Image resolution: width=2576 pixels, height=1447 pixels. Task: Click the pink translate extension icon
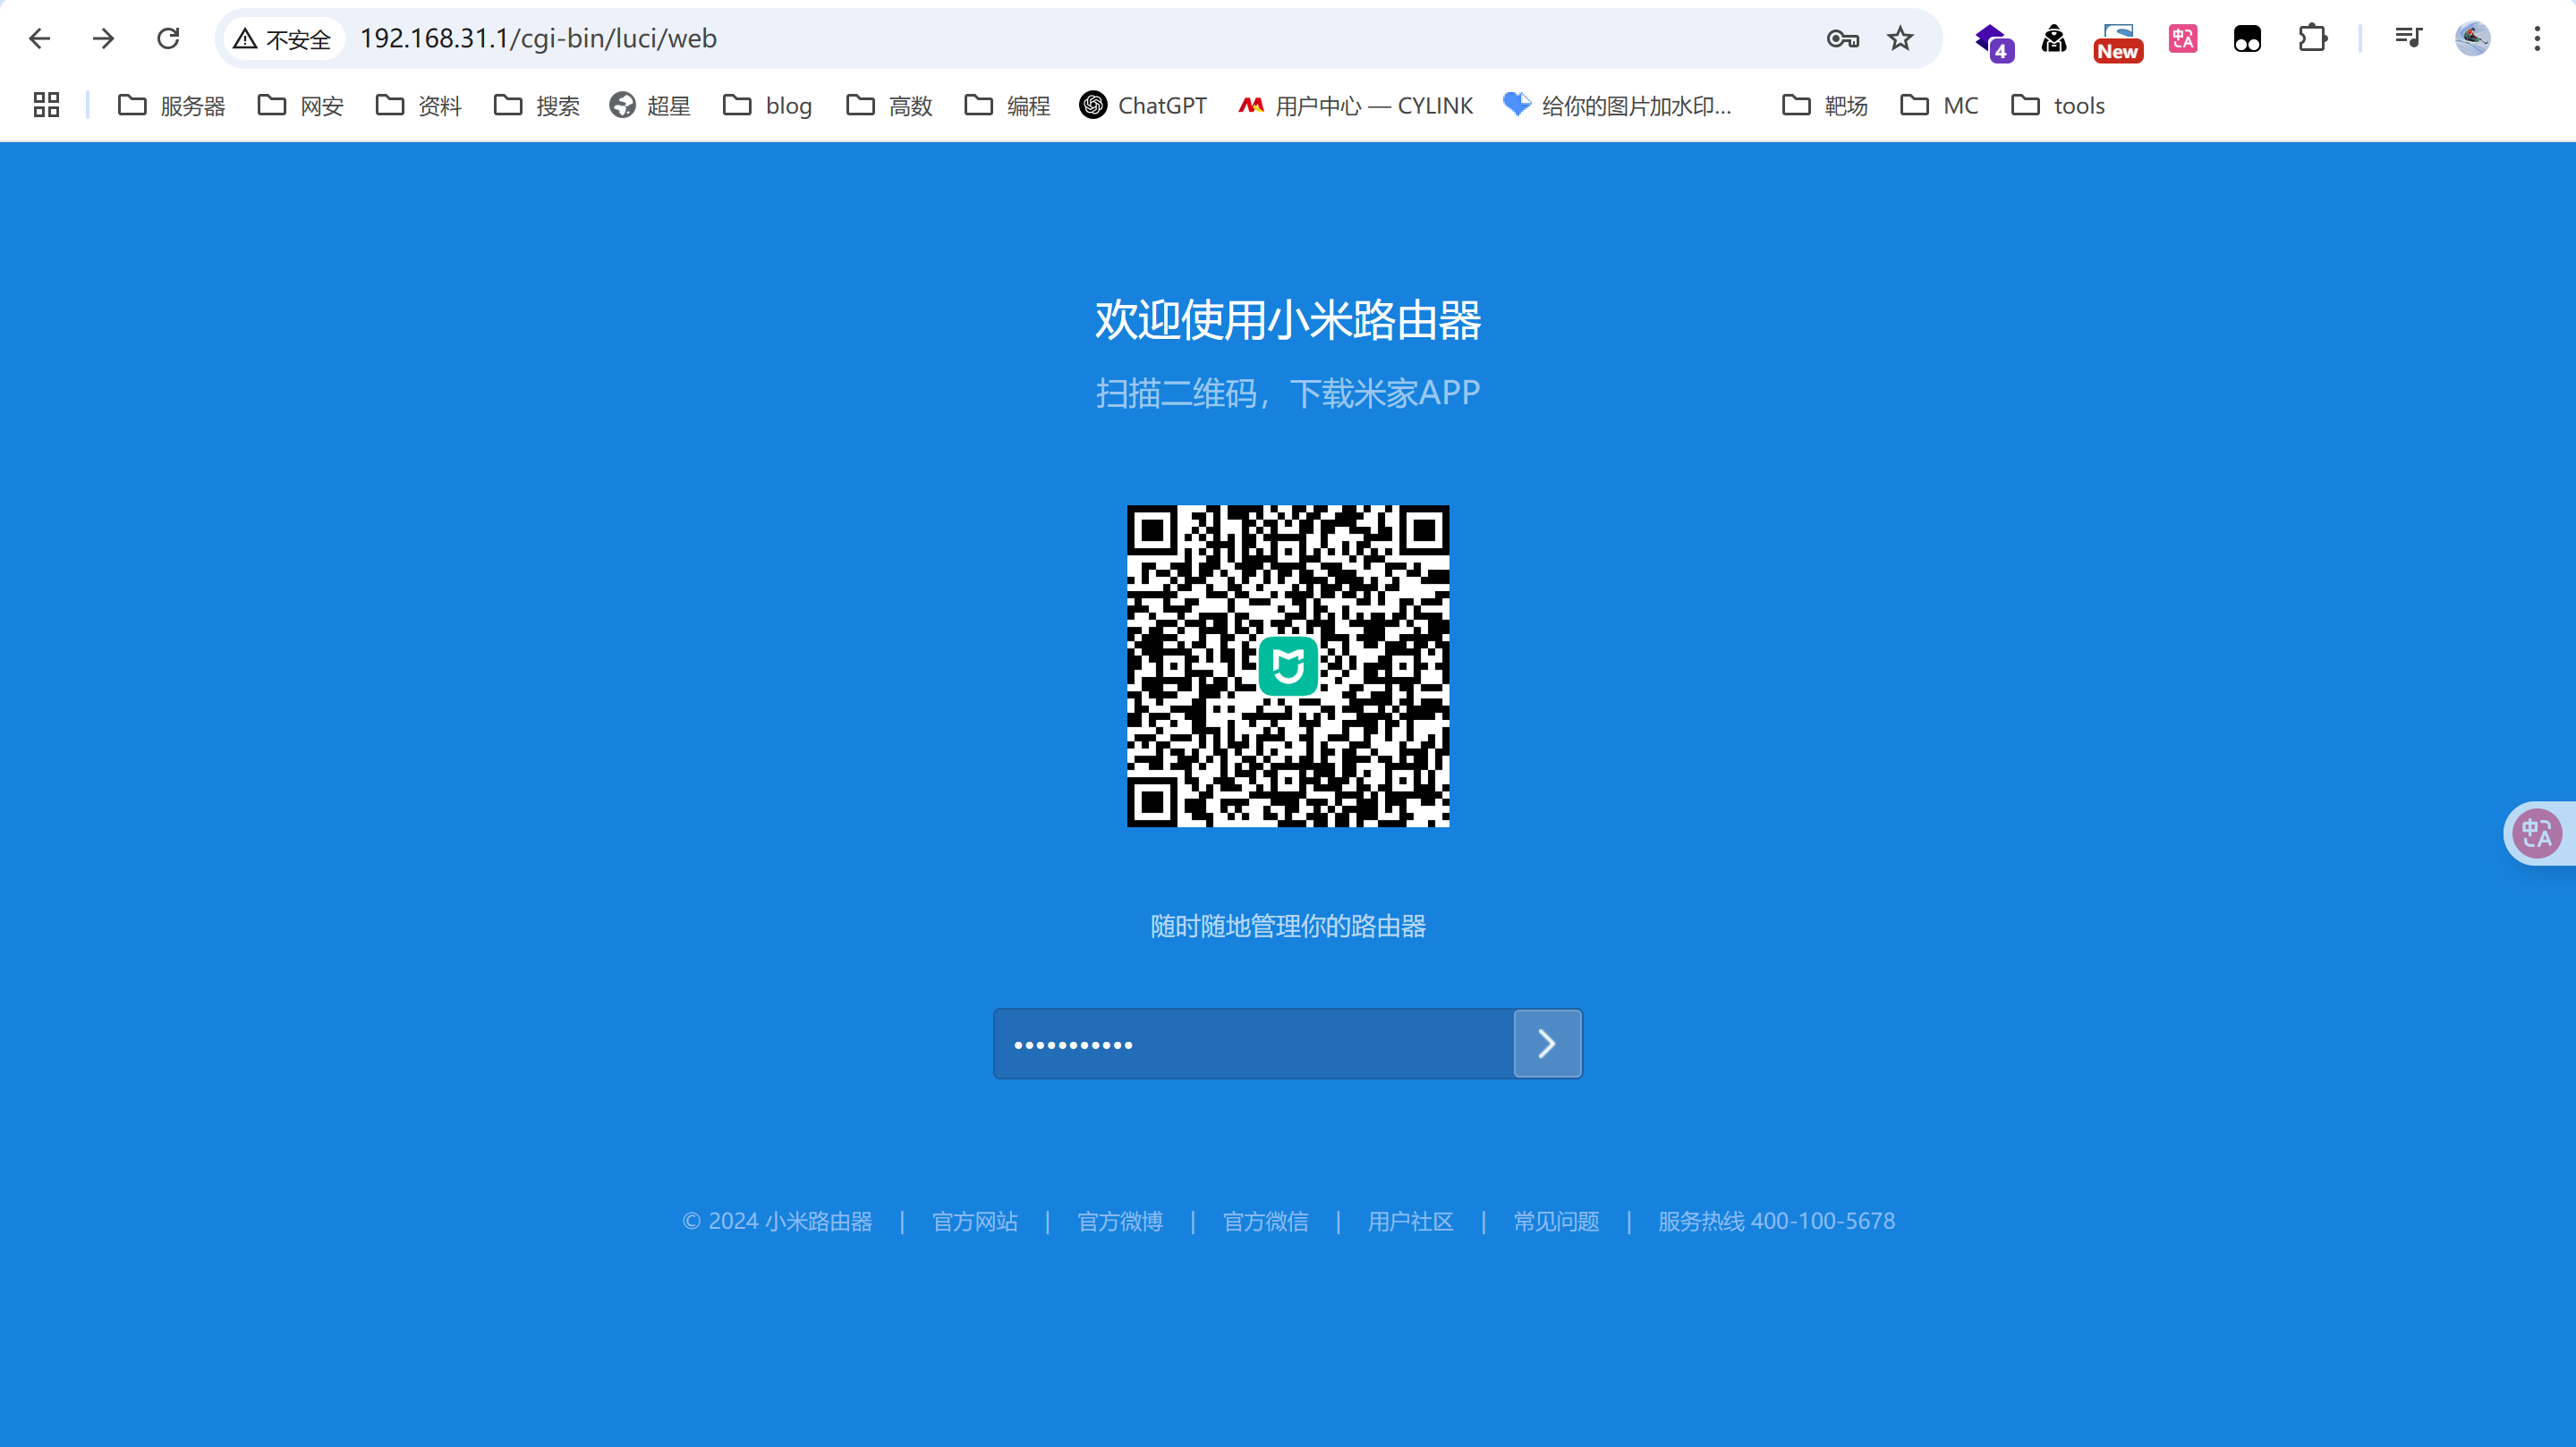pyautogui.click(x=2182, y=38)
